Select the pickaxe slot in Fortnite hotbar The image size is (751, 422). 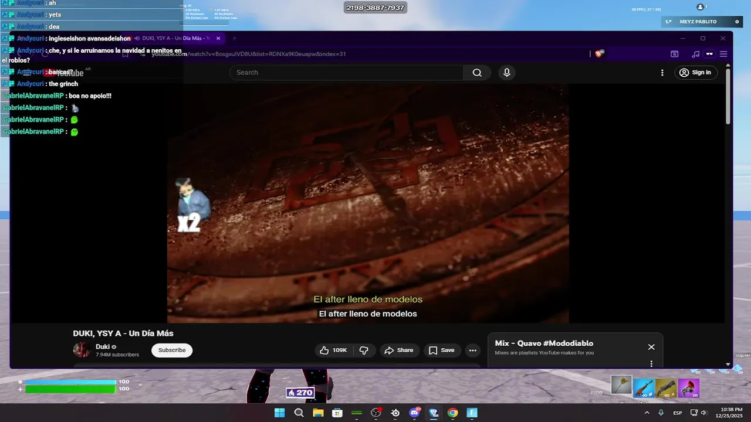pos(621,385)
